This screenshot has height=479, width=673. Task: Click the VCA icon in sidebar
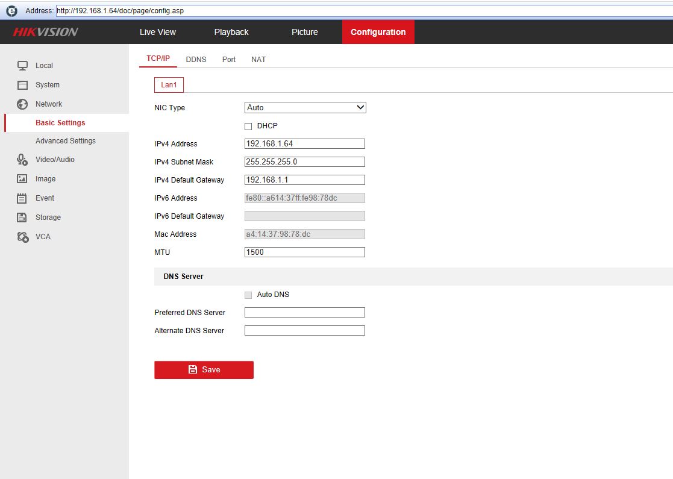[22, 237]
